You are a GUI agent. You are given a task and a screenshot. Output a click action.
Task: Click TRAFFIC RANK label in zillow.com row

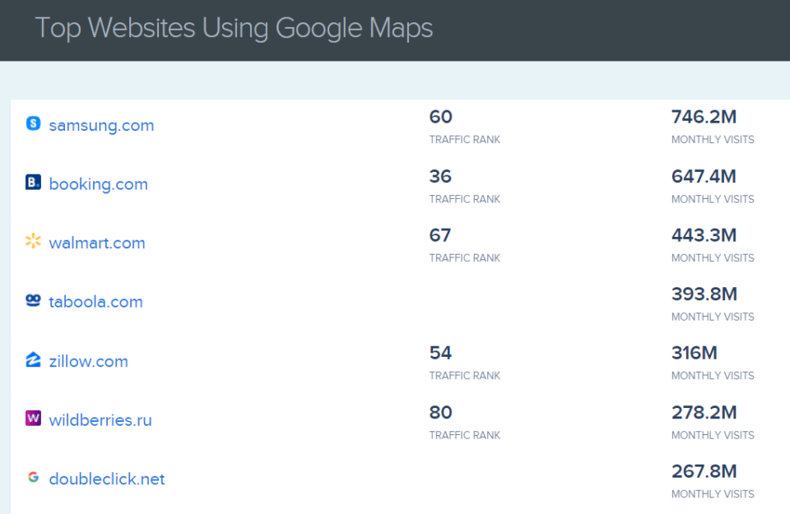[464, 376]
